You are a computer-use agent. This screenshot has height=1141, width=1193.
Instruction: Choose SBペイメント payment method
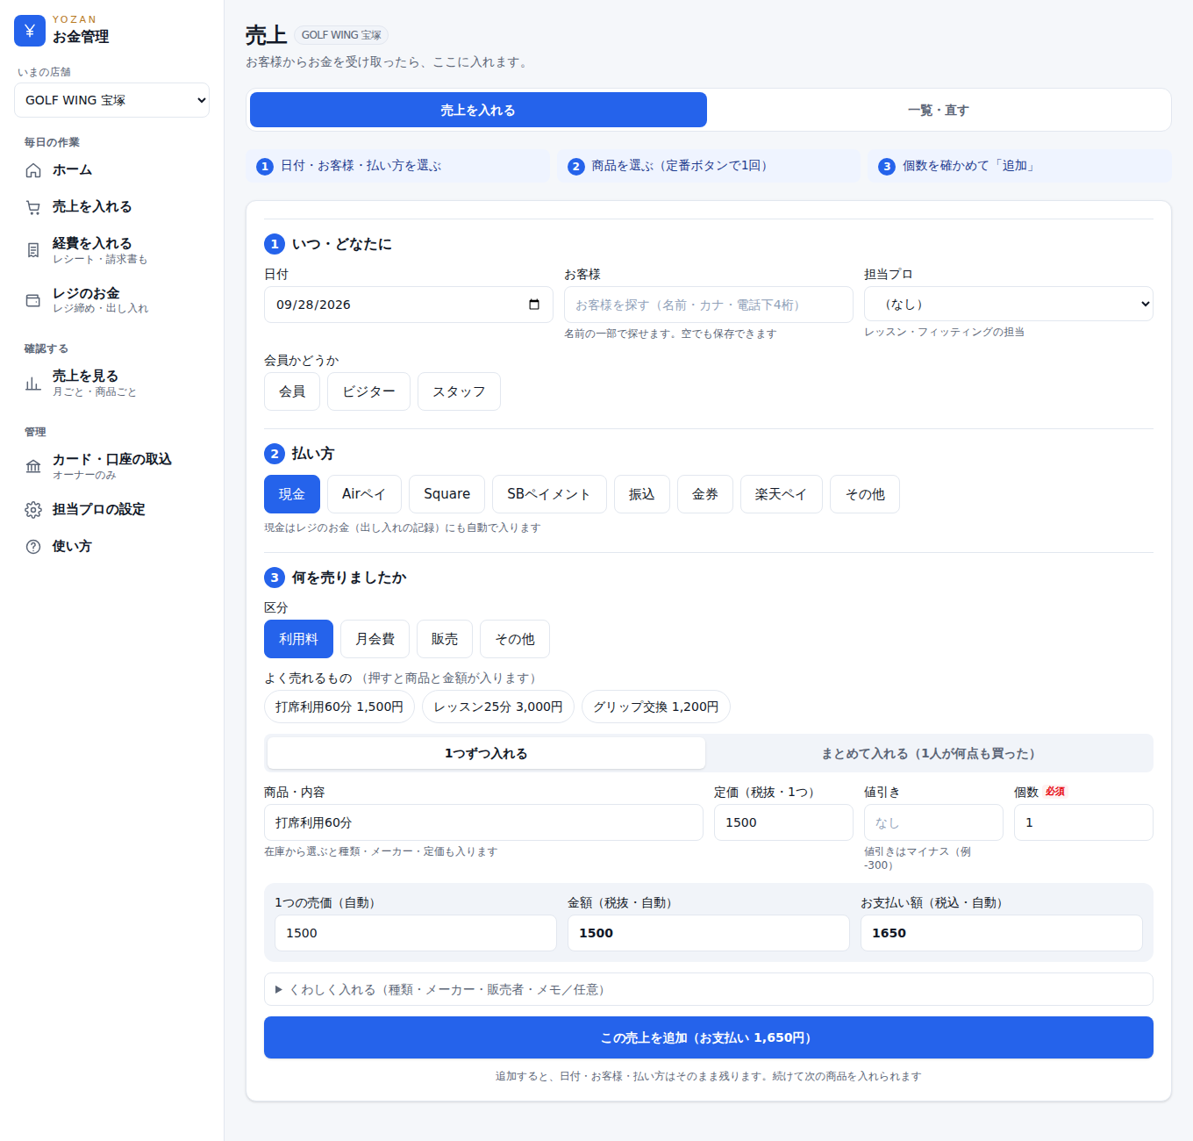pos(549,494)
